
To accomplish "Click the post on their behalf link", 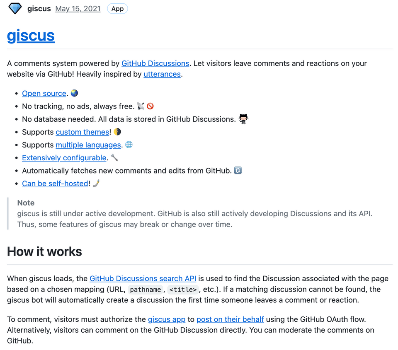I will click(230, 319).
